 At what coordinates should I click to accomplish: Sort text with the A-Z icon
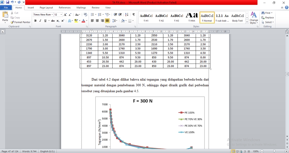[127, 14]
